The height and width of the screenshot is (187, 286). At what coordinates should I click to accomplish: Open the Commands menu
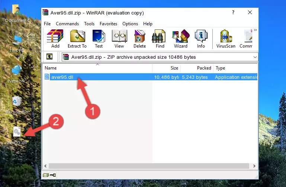coord(67,24)
